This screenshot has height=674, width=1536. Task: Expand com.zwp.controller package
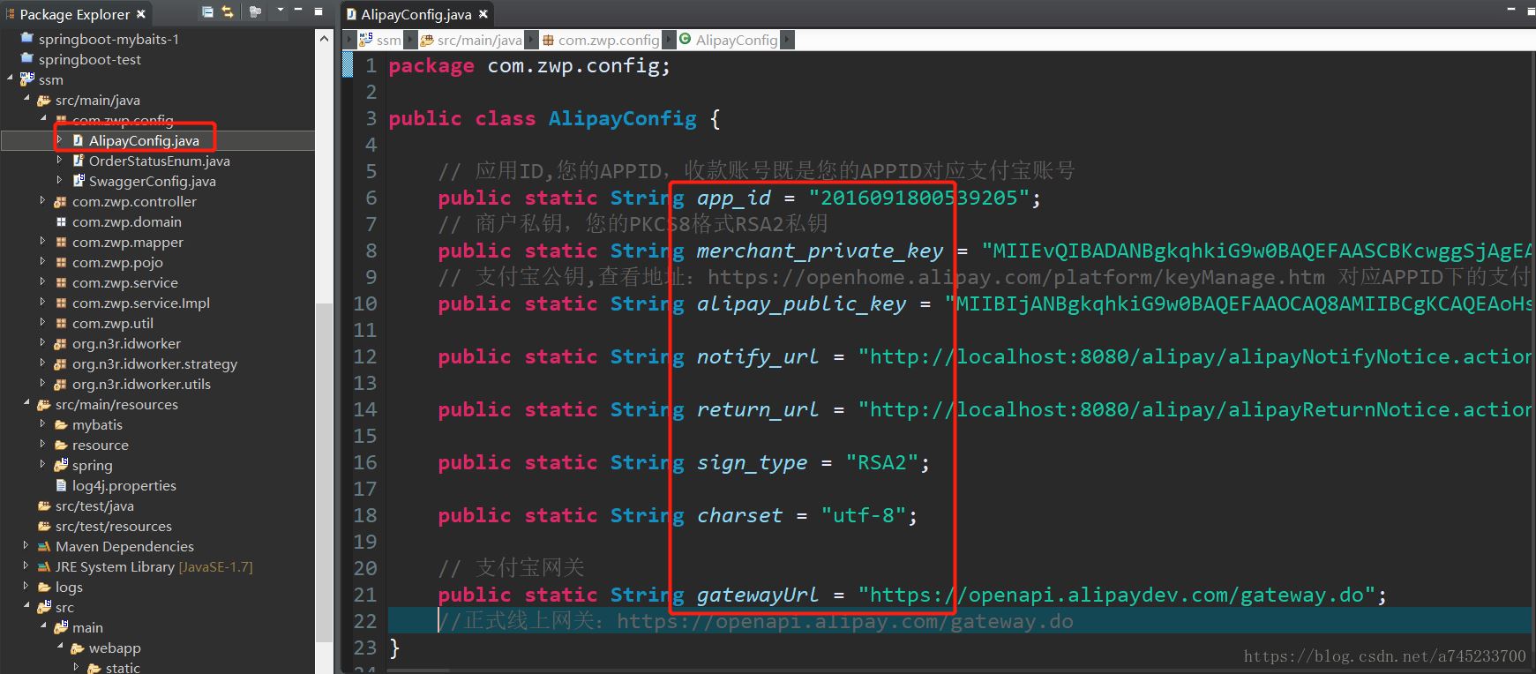(x=43, y=201)
